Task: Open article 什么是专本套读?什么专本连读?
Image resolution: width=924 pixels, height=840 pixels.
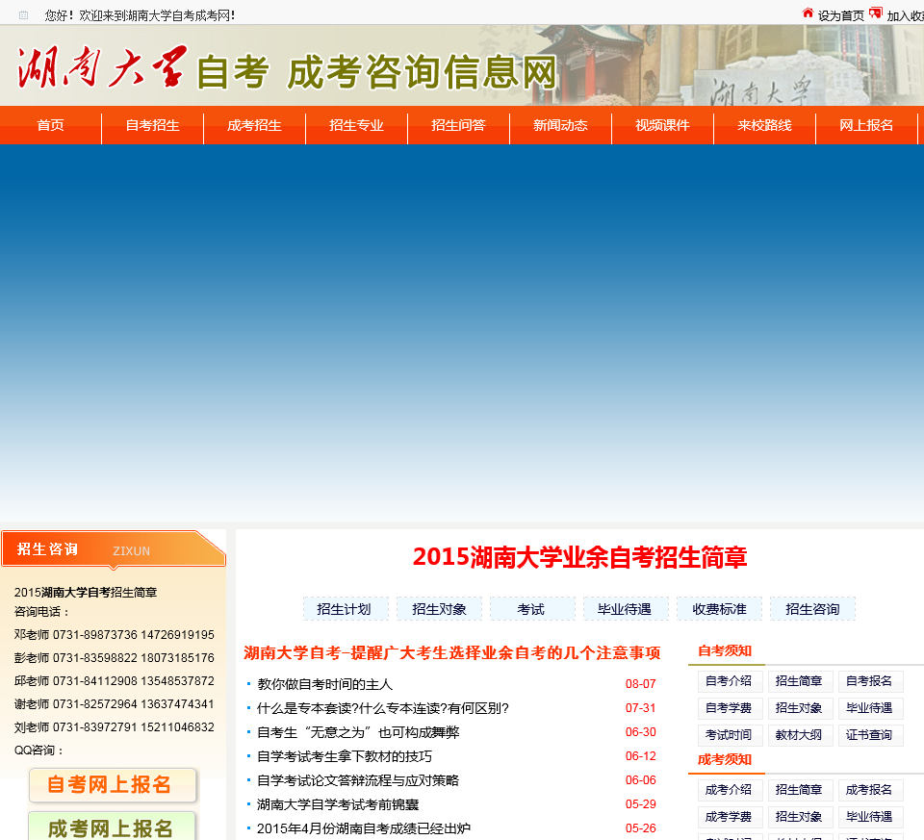Action: pyautogui.click(x=383, y=708)
